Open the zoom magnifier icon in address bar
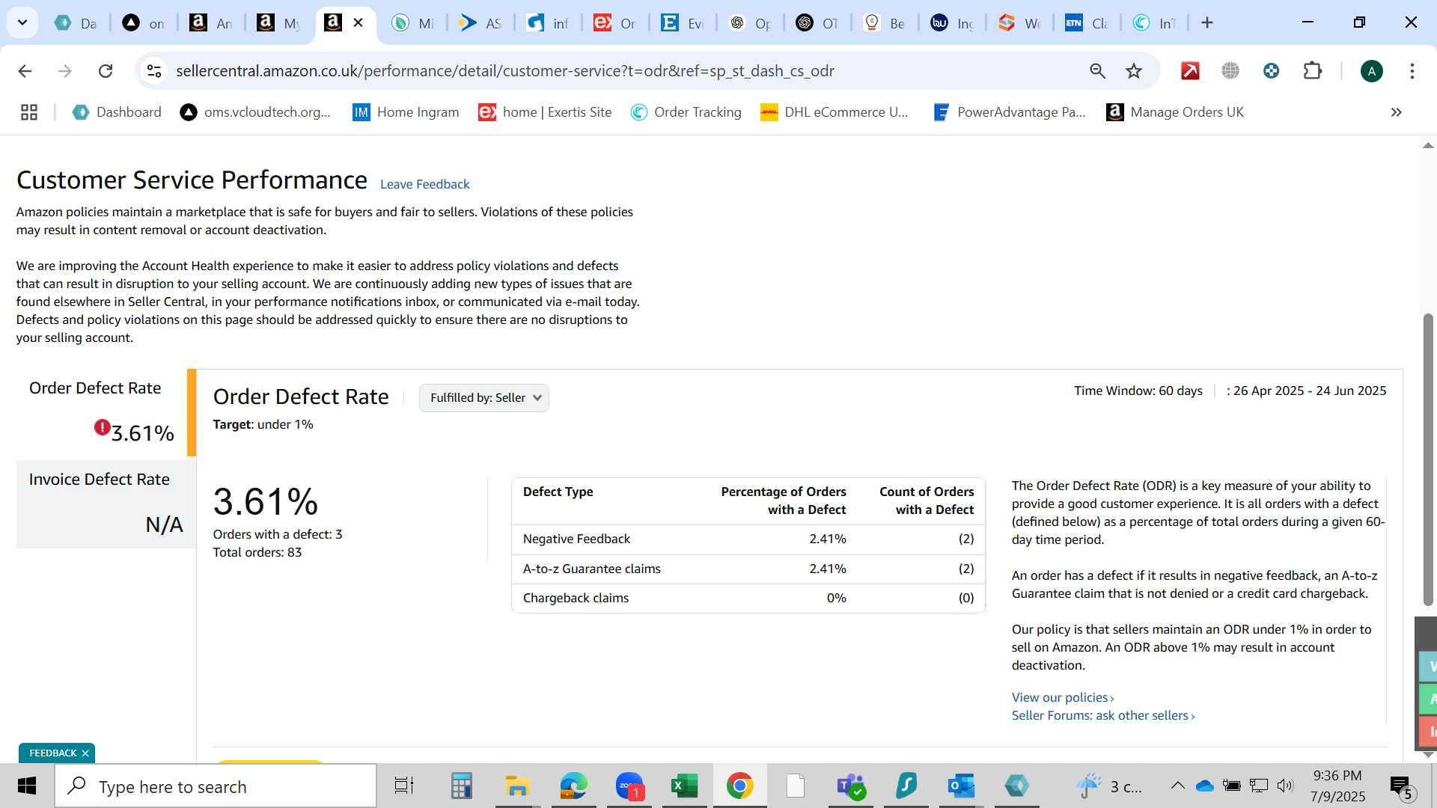 click(1097, 71)
